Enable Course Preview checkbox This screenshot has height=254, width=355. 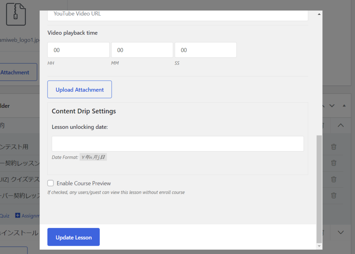point(51,183)
